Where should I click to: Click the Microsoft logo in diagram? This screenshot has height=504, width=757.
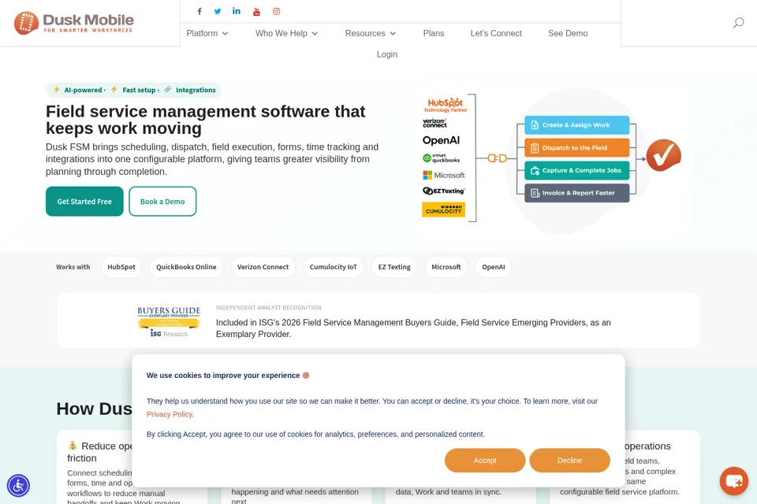coord(444,175)
